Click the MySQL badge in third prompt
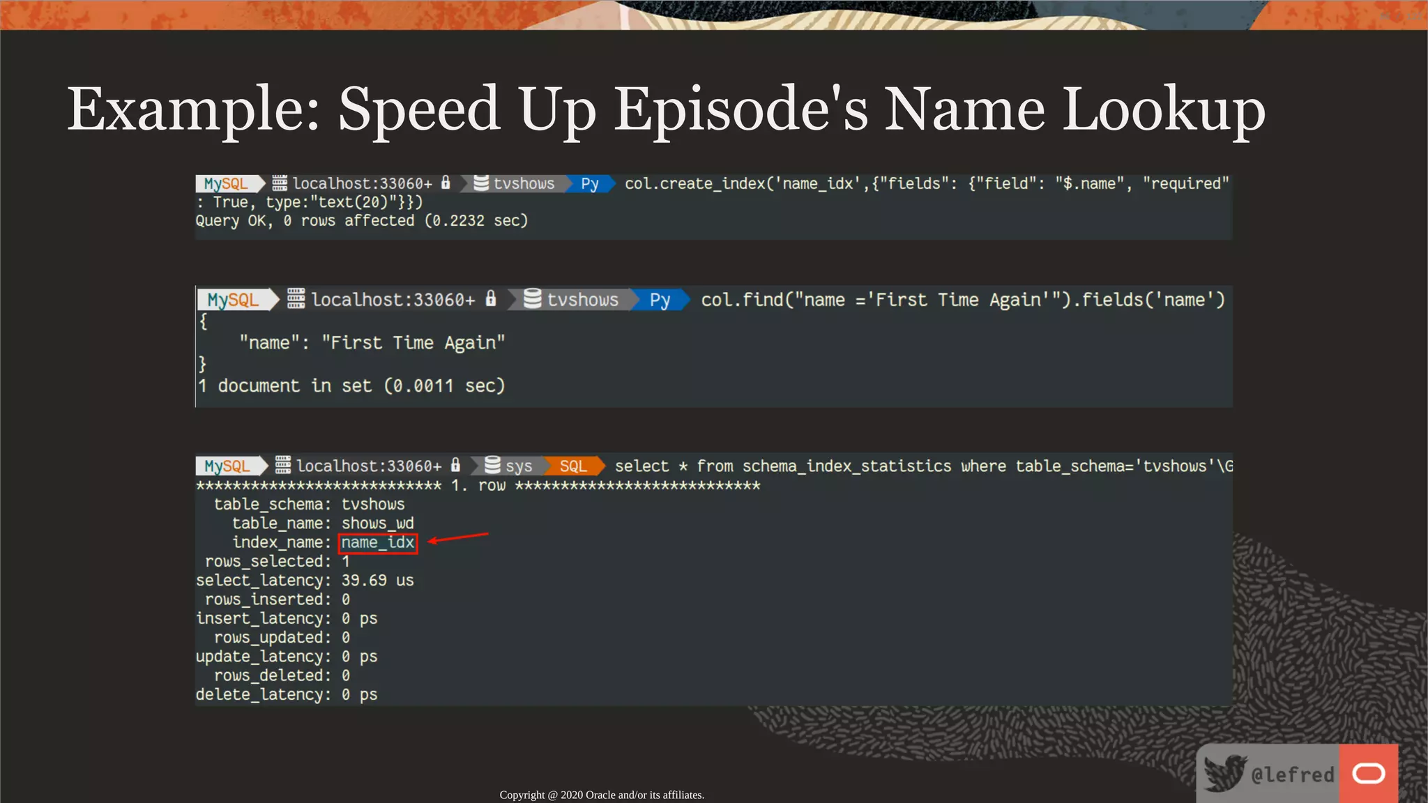The image size is (1428, 803). [227, 466]
